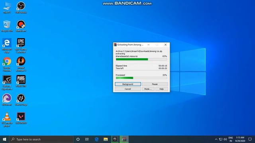Open the notification center icon

250,139
